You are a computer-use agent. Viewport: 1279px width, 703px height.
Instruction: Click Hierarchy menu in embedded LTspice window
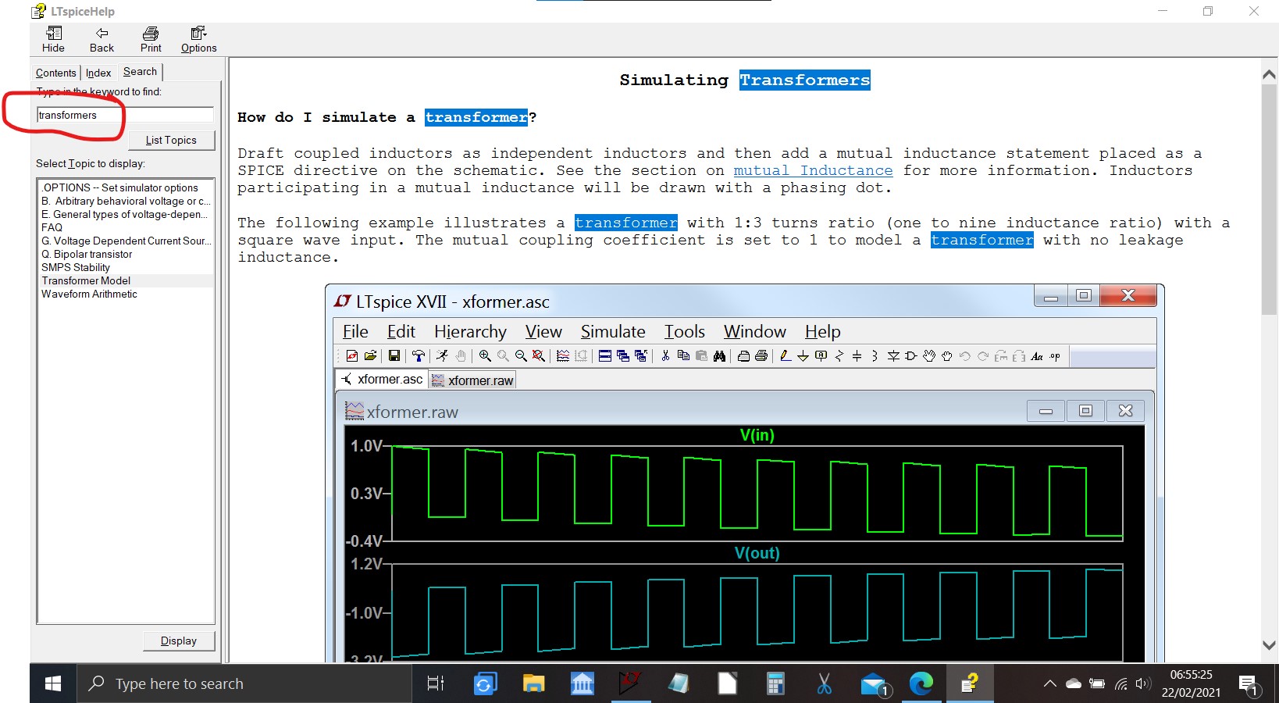[470, 331]
